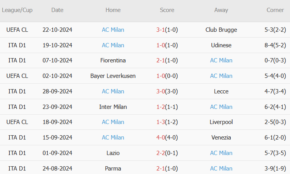Click the Date column header
Viewport: 290px width, 174px height.
pos(57,10)
